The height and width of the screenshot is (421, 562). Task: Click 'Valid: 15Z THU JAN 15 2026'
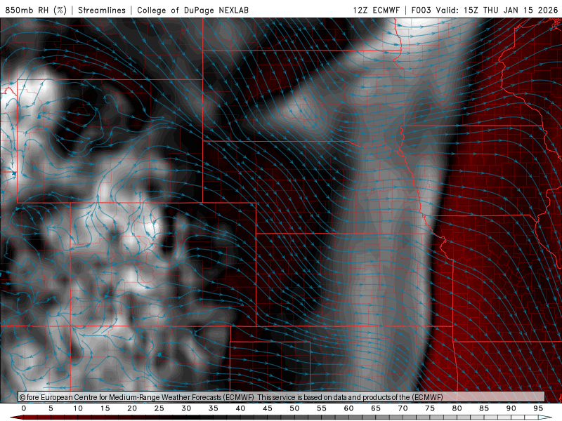tap(497, 10)
